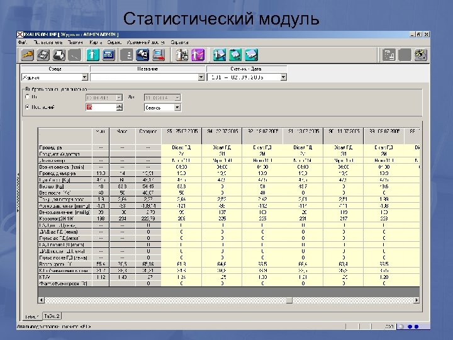This screenshot has width=453, height=340.
Task: Open the 'Удаленный доступ' menu
Action: pyautogui.click(x=145, y=42)
